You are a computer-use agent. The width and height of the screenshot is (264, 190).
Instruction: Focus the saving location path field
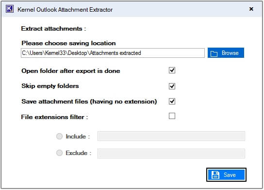click(x=113, y=53)
